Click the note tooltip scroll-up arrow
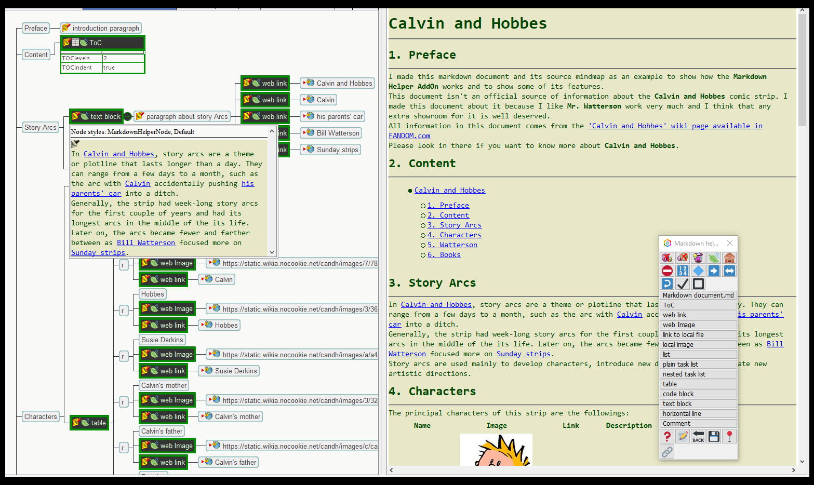The image size is (814, 485). click(x=272, y=131)
